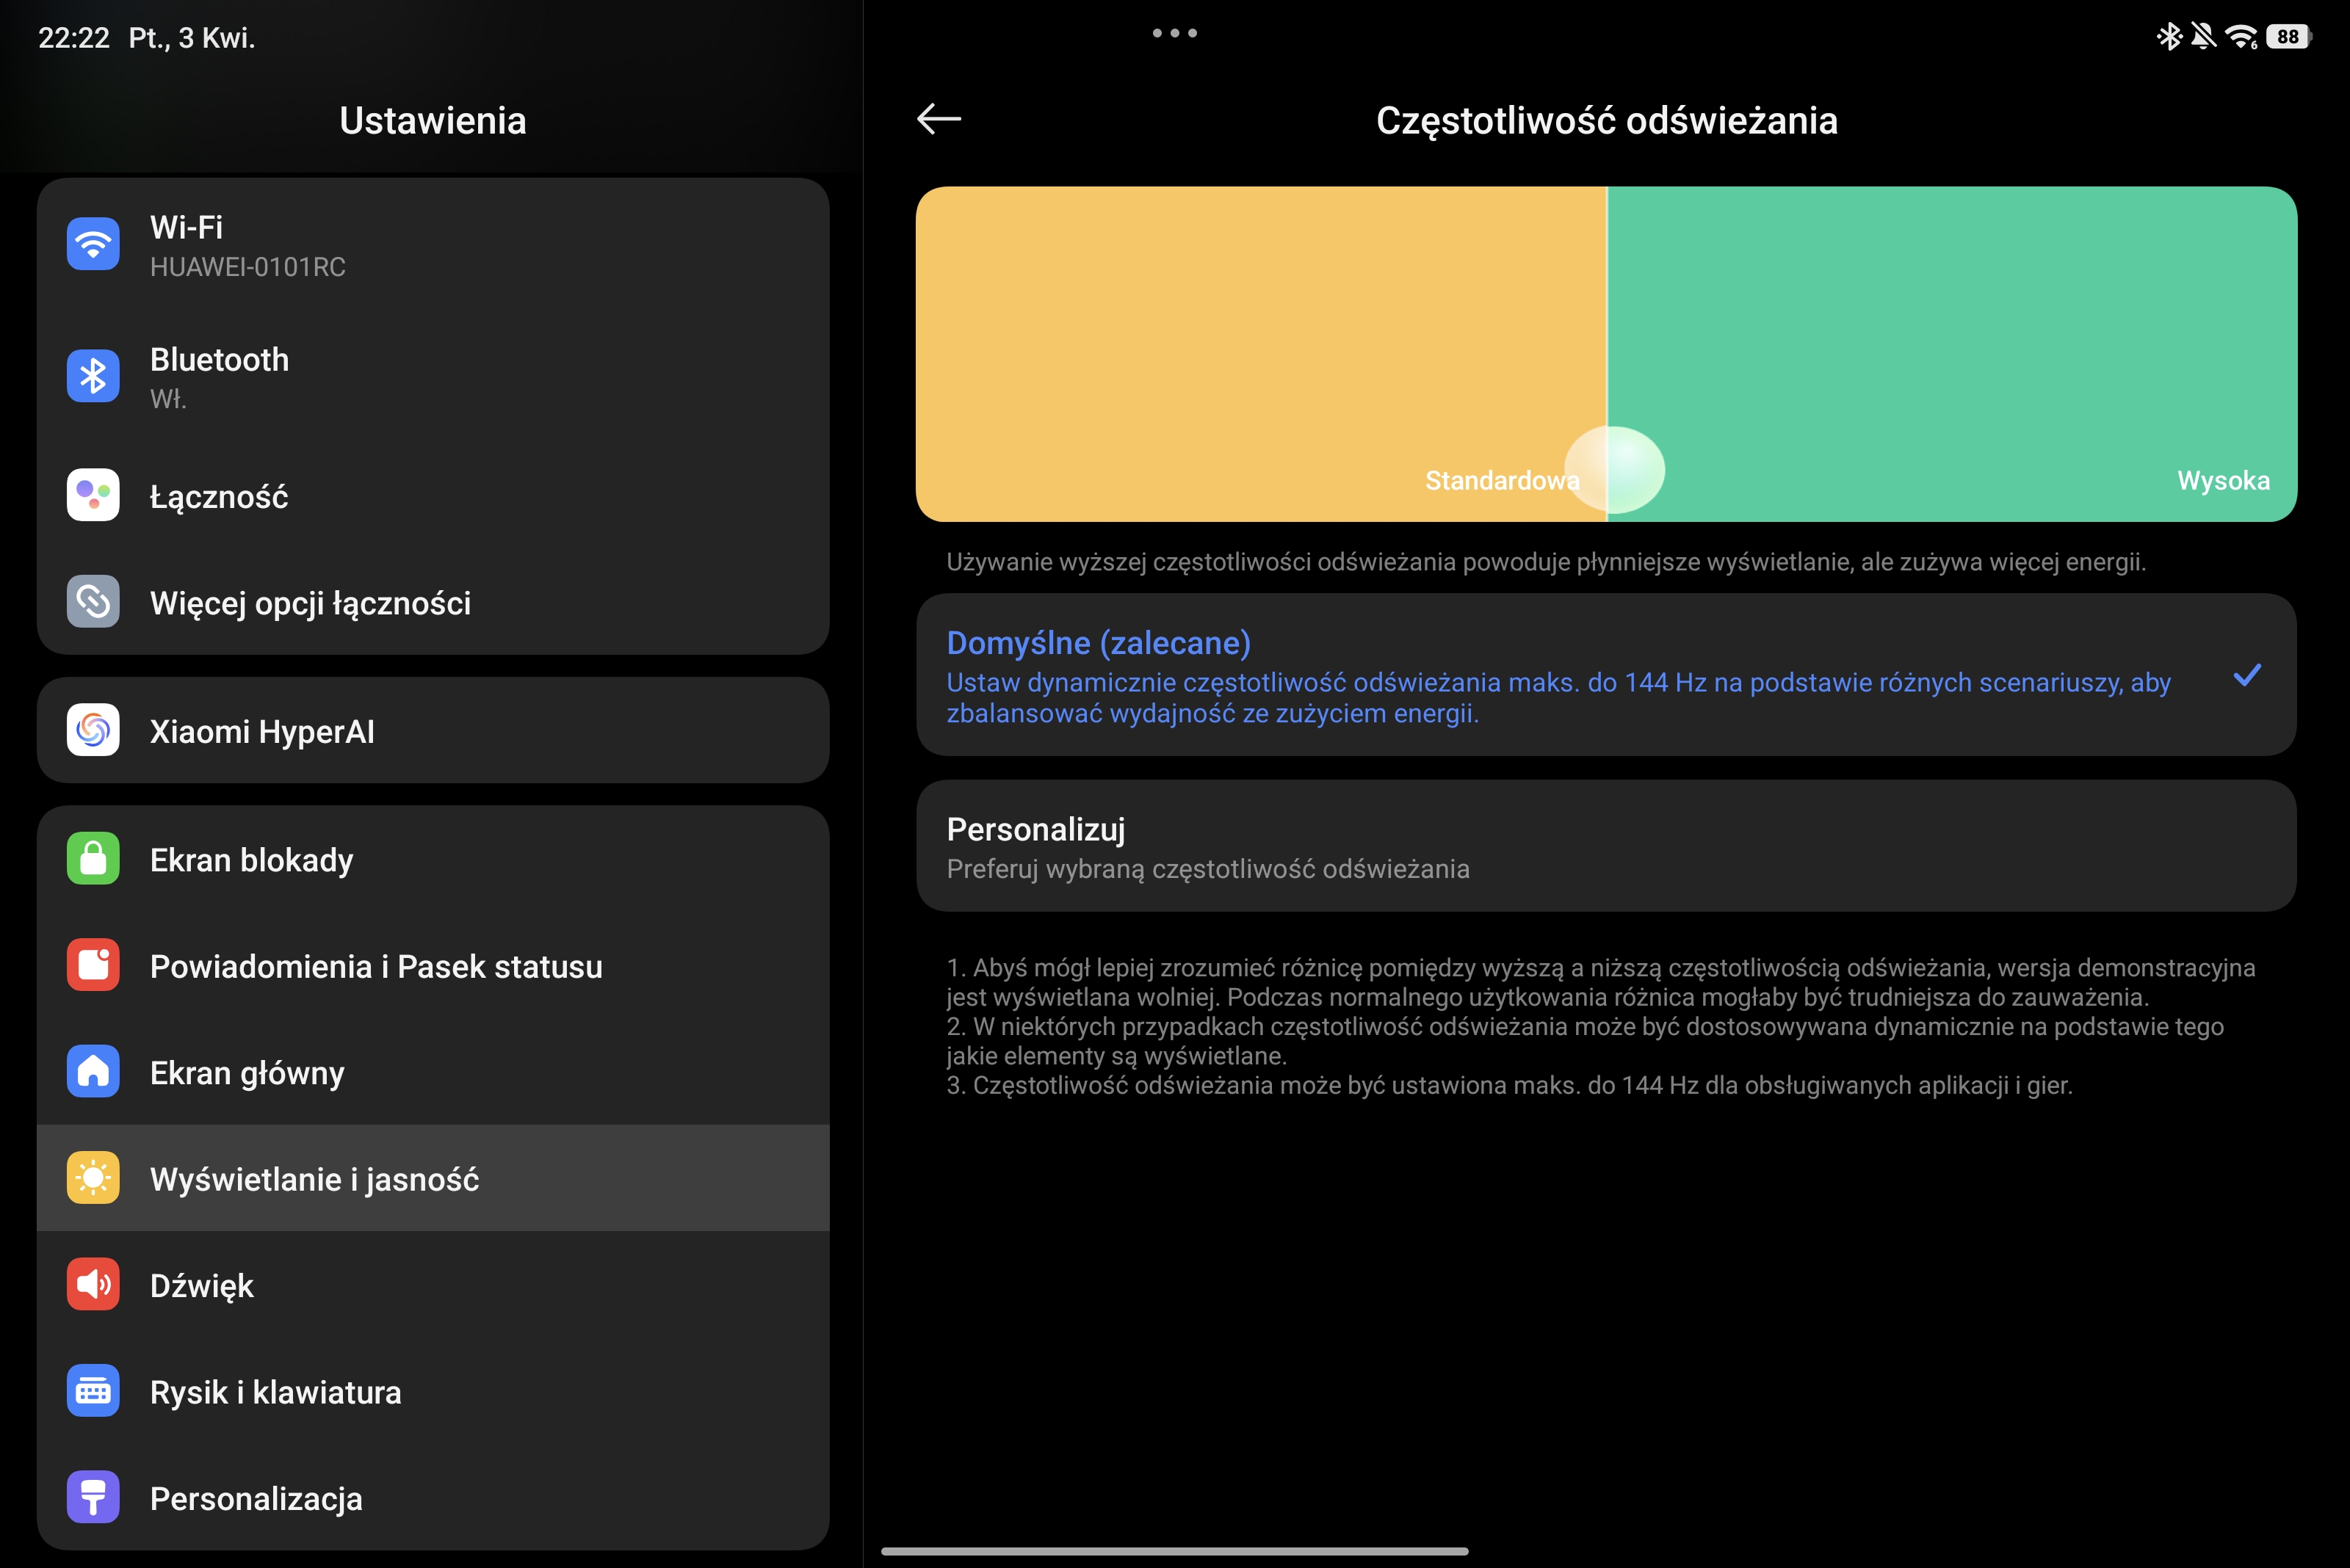
Task: Tap the battery indicator in status bar
Action: pos(2289,37)
